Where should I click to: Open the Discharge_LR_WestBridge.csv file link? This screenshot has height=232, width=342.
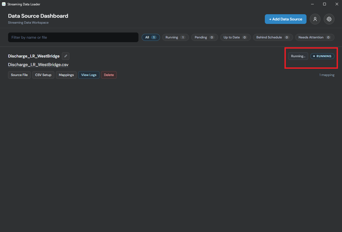[38, 65]
